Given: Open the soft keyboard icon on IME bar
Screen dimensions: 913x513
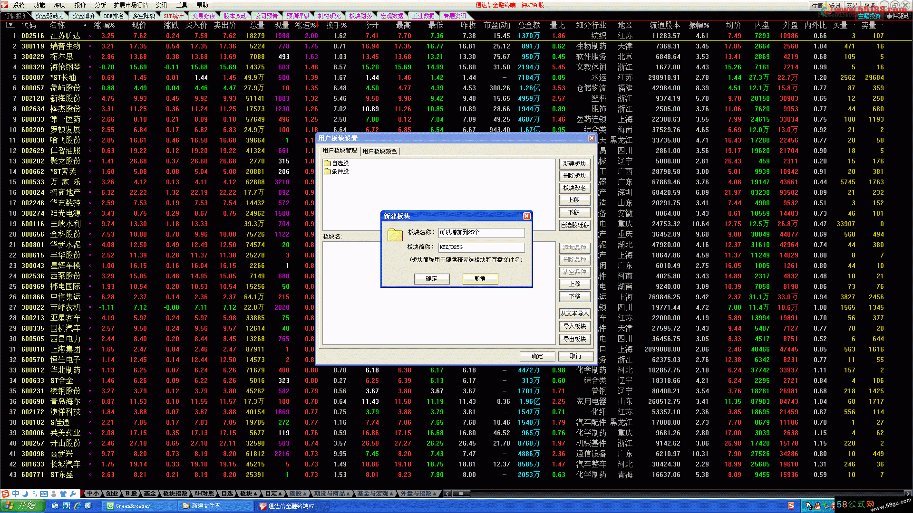Looking at the screenshot, I should 44,494.
